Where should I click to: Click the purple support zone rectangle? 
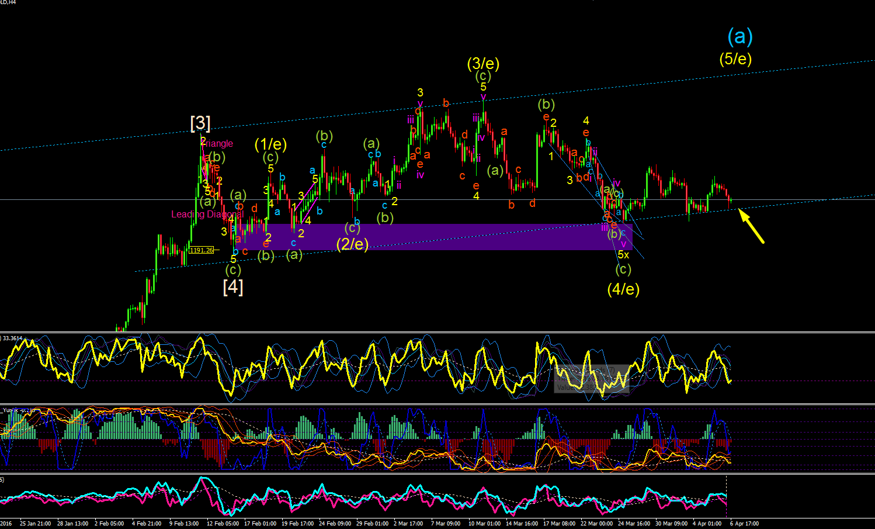click(x=446, y=237)
